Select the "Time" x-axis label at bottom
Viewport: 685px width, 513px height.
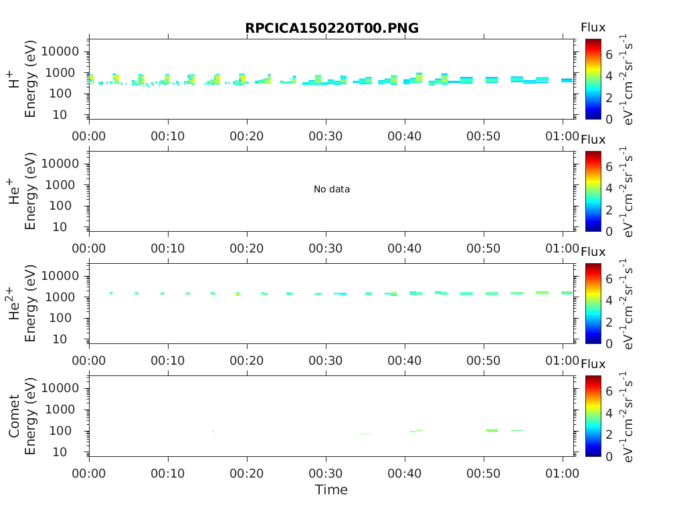click(x=332, y=490)
